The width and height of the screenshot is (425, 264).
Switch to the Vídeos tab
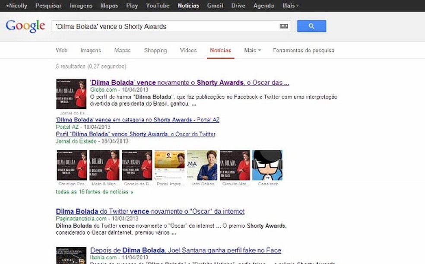pos(188,50)
